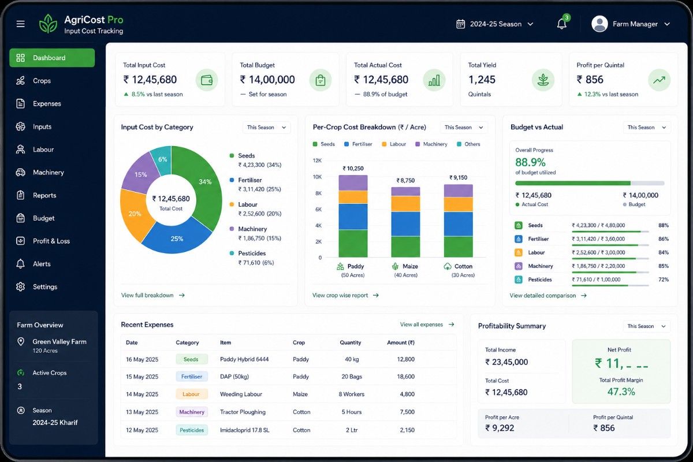Click View detailed comparison link
This screenshot has width=693, height=462.
[548, 296]
